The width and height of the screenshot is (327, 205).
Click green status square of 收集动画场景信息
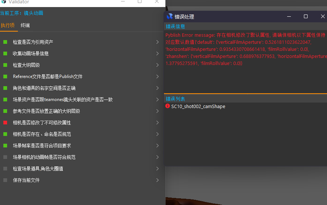pos(5,53)
